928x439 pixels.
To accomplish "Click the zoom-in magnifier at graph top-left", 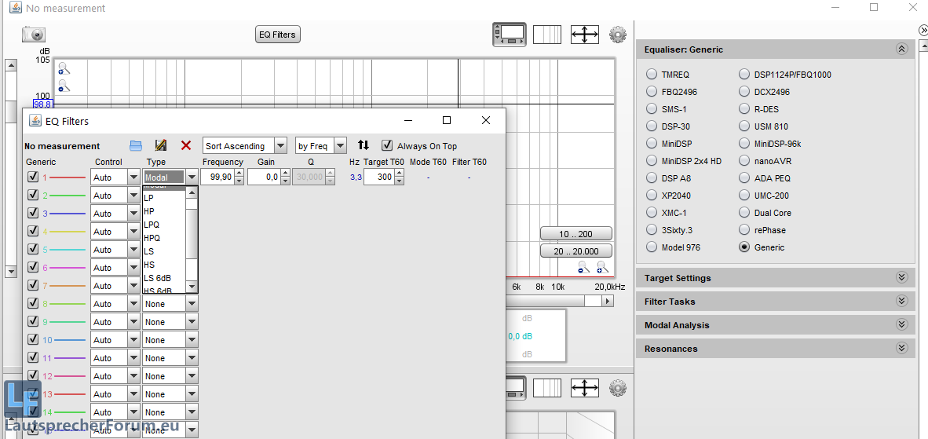I will coord(64,69).
